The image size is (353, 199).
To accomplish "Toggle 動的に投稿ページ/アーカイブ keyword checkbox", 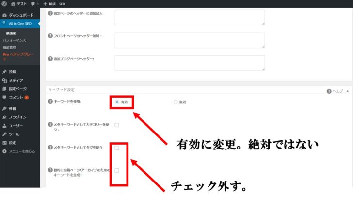I will click(117, 170).
